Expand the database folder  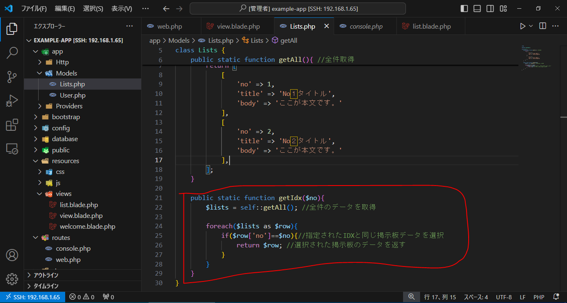[x=83, y=139]
